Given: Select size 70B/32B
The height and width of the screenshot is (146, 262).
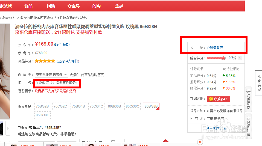Looking at the screenshot, I should pos(42,106).
